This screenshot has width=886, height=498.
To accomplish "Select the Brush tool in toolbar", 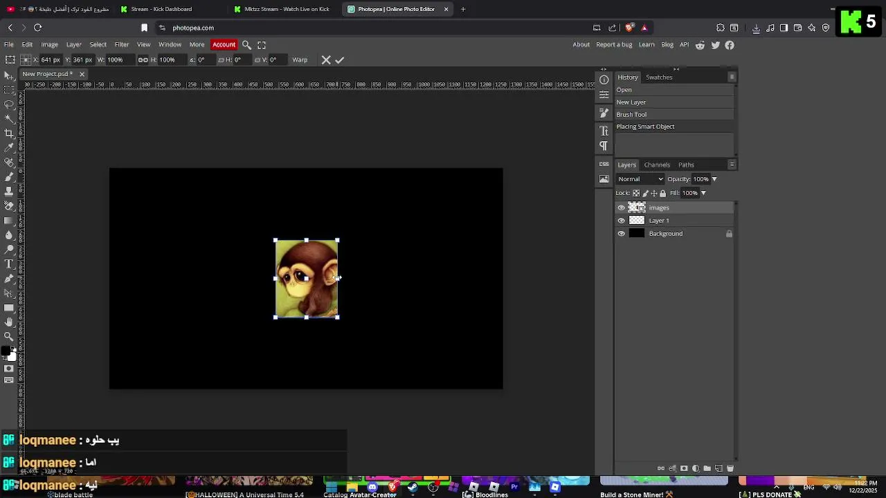I will (9, 176).
